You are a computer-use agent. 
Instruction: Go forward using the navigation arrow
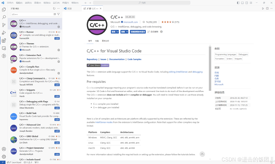pyautogui.click(x=90, y=3)
